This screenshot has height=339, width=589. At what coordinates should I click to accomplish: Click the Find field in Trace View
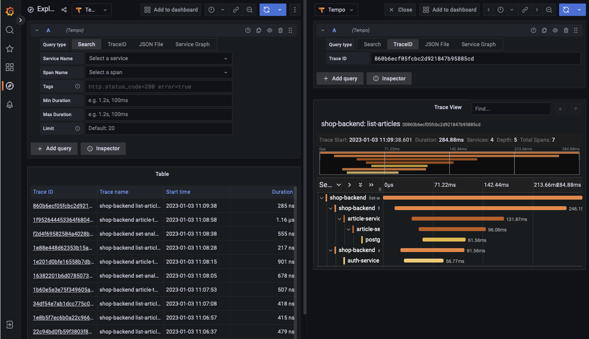pos(511,109)
